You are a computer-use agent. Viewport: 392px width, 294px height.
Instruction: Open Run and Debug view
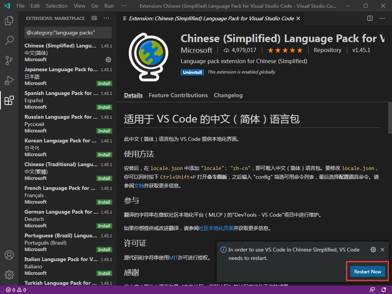pyautogui.click(x=9, y=80)
